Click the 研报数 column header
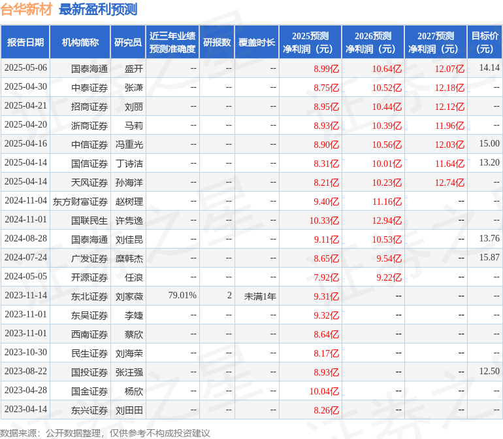Viewport: 503px width, 439px height. 217,43
